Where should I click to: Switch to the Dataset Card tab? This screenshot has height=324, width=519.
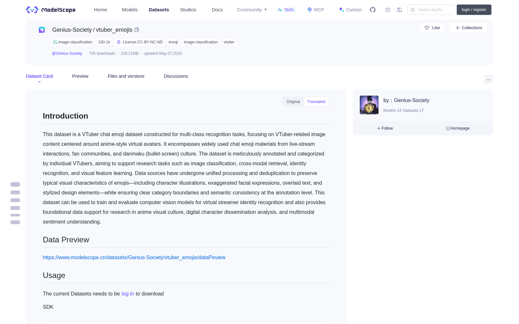tap(39, 76)
